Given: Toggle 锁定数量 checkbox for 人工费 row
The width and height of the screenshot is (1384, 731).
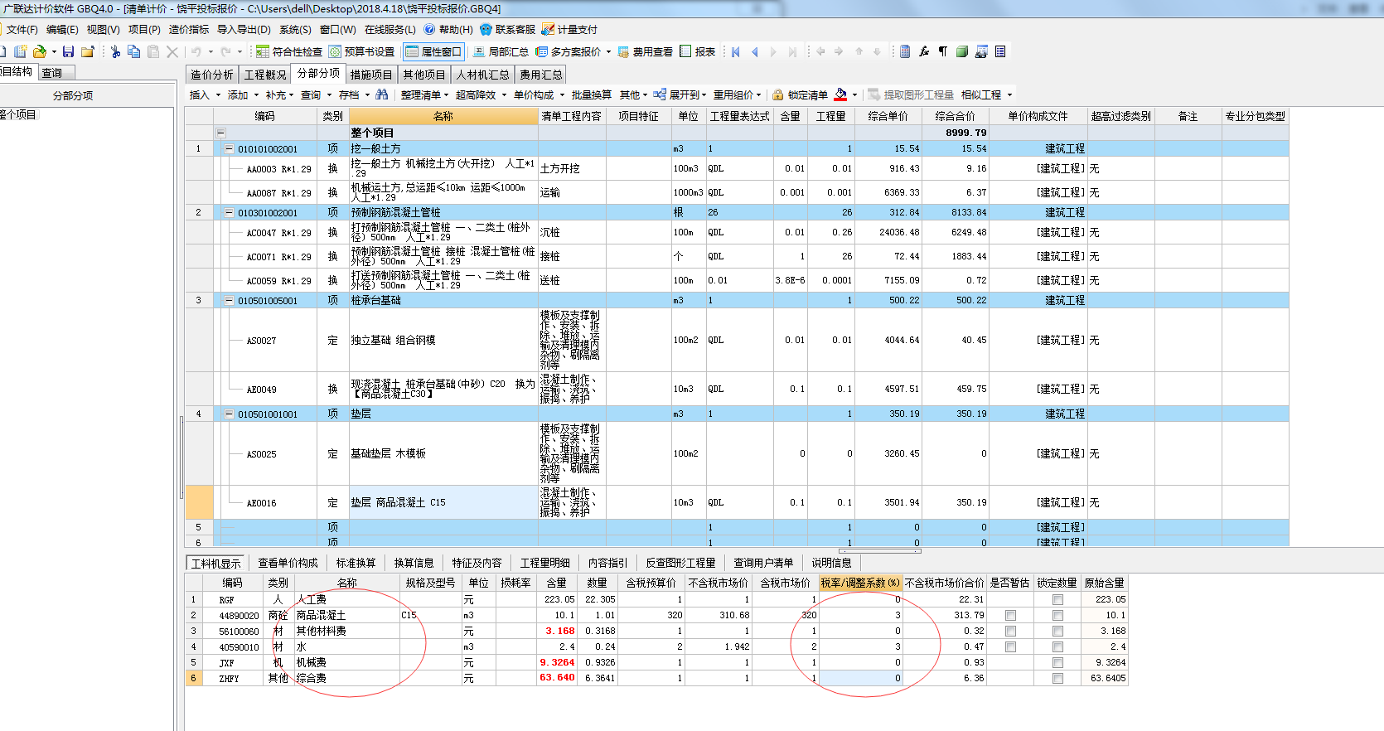Looking at the screenshot, I should 1057,599.
